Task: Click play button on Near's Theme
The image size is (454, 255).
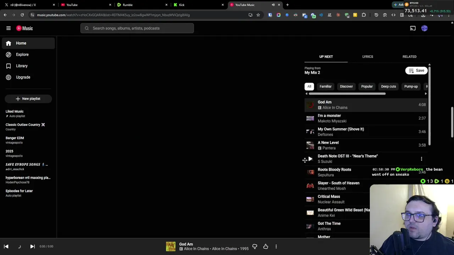Action: tap(310, 159)
